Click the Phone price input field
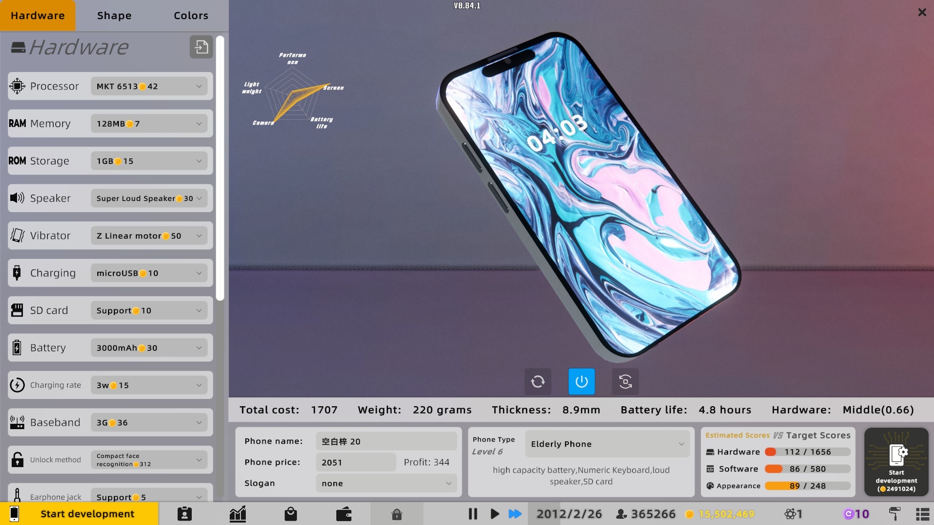 pos(356,462)
